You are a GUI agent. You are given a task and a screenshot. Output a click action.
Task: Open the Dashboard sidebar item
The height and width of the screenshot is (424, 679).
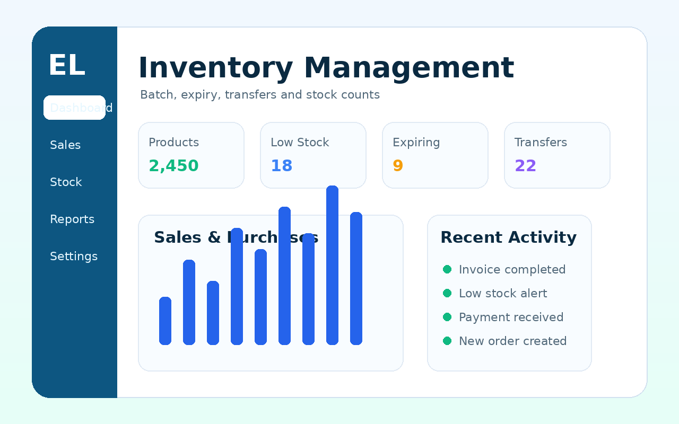pos(74,108)
